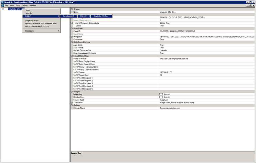Viewport: 256px width, 163px height.
Task: Edit the Name value Simplicity_CIS_Dev
Action: coord(207,12)
